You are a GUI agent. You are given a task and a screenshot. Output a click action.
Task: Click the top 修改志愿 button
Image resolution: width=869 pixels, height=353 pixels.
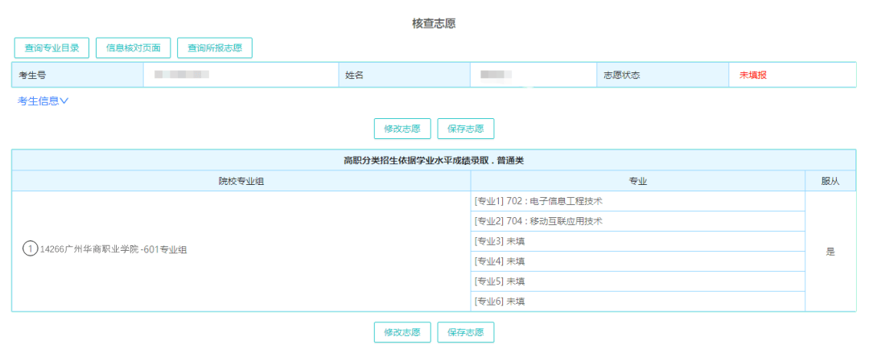(402, 129)
